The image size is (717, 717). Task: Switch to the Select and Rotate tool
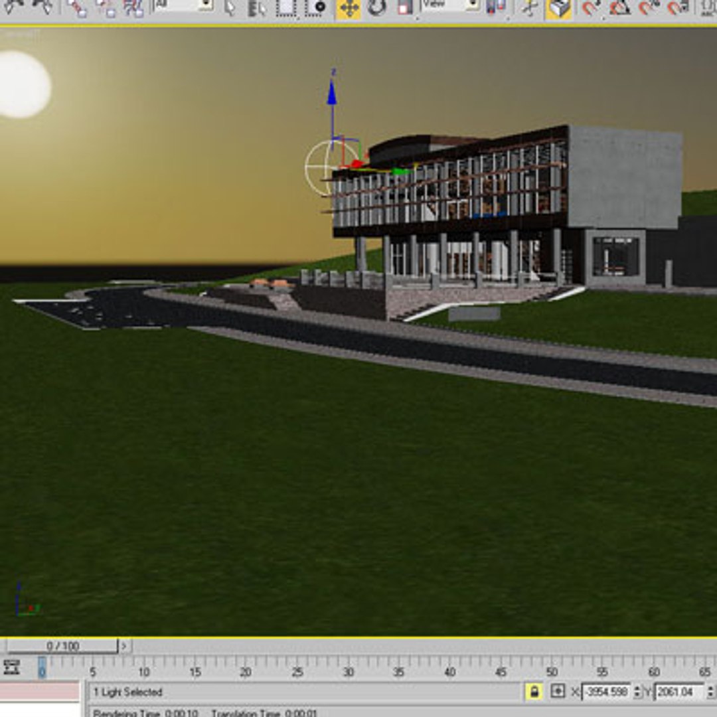(x=377, y=8)
